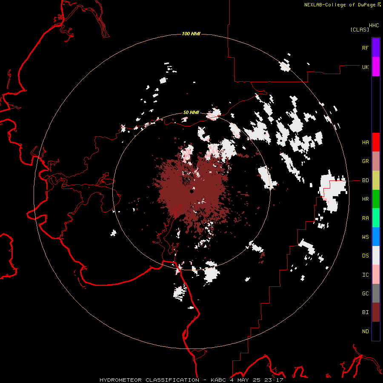383x383 pixels.
Task: Click the '50 NMI' range ring label
Action: pos(191,112)
